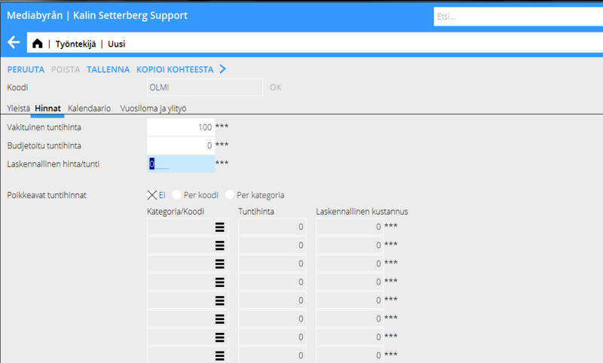The height and width of the screenshot is (363, 603).
Task: Click the Mediabyrån Kalin Setterberg Support title
Action: [97, 15]
